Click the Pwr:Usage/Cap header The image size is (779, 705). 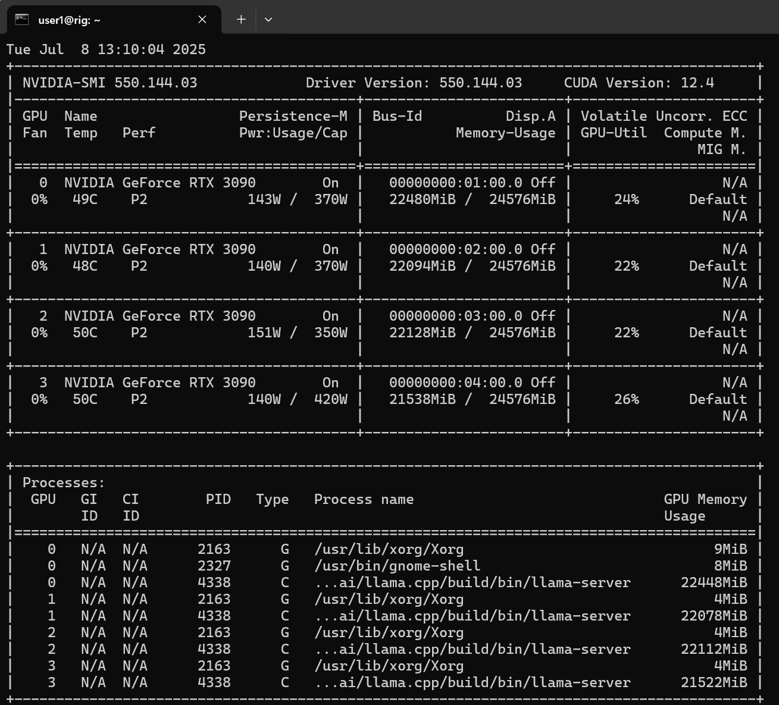pyautogui.click(x=293, y=133)
